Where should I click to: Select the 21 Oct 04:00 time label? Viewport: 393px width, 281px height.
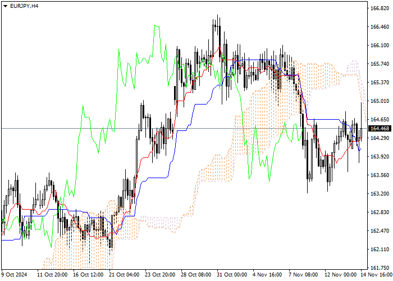point(124,274)
